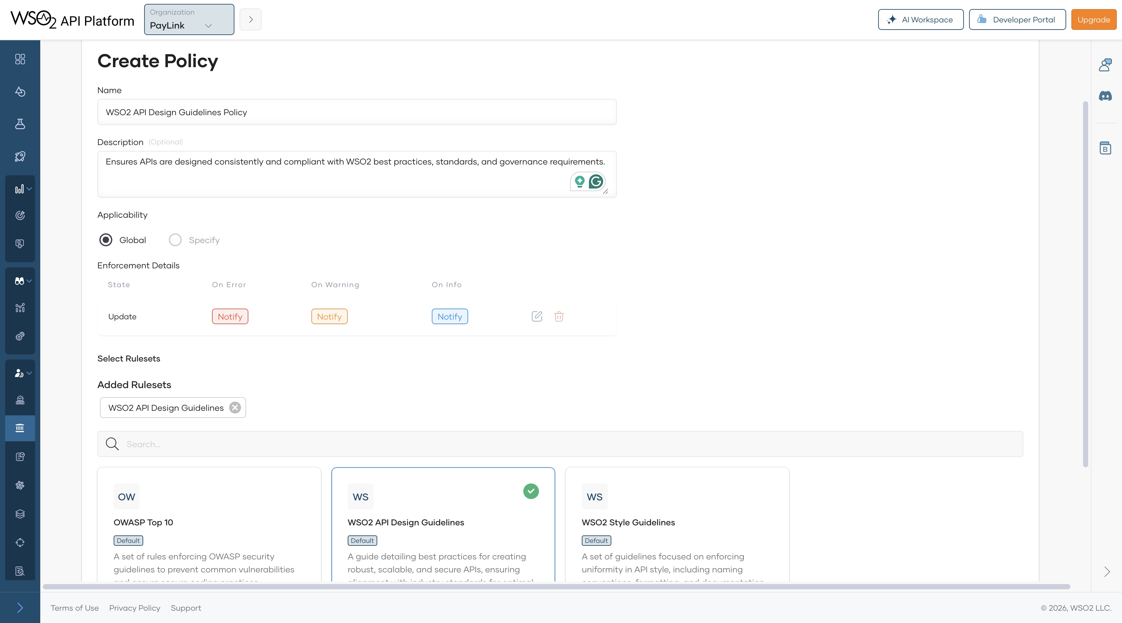Open the flask test icon in the sidebar
This screenshot has width=1122, height=623.
point(20,124)
